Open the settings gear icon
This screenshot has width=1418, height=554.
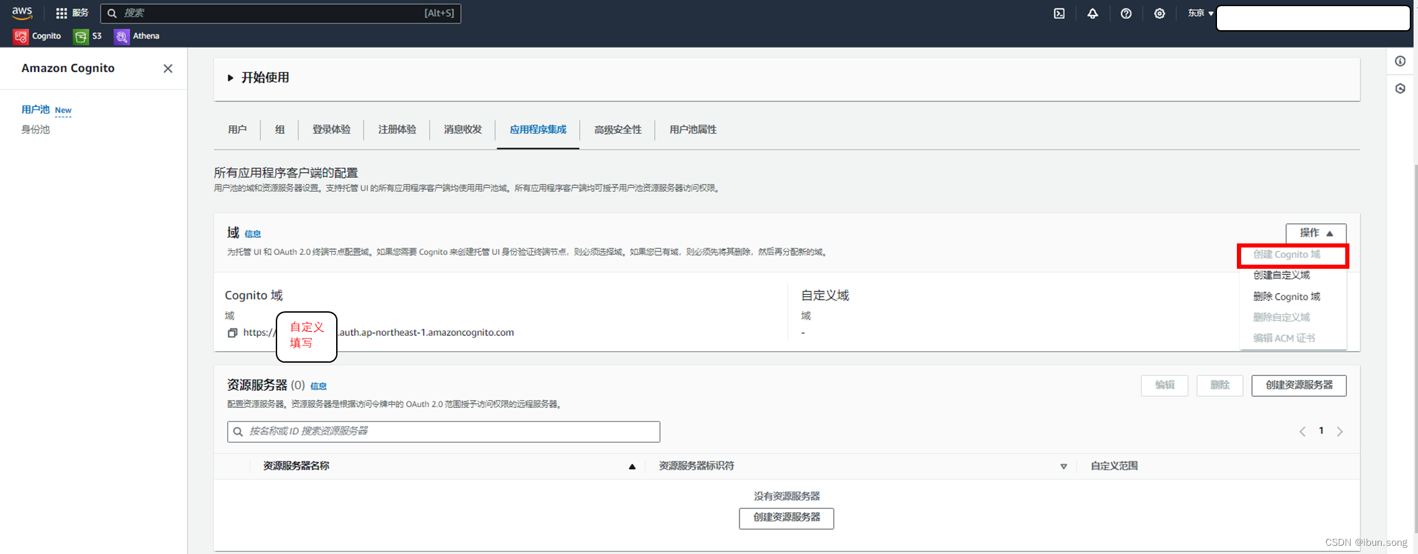click(x=1159, y=13)
